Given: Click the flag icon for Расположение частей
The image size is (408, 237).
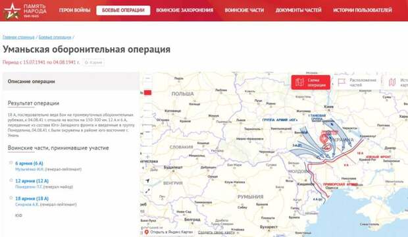Looking at the screenshot, I should (x=342, y=82).
